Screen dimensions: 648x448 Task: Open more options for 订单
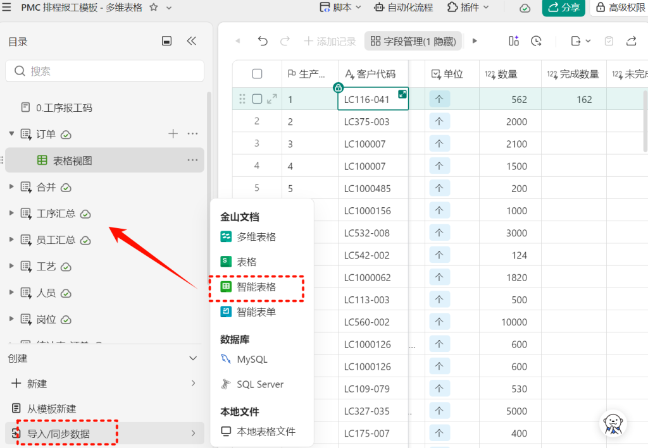point(192,134)
